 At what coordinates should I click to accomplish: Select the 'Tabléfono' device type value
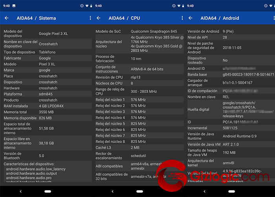[47, 52]
